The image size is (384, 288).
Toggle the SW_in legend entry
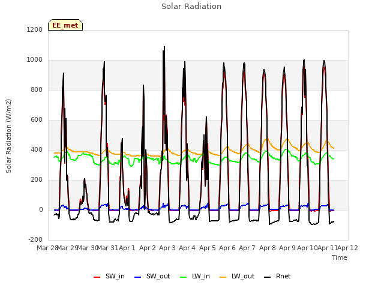(109, 277)
